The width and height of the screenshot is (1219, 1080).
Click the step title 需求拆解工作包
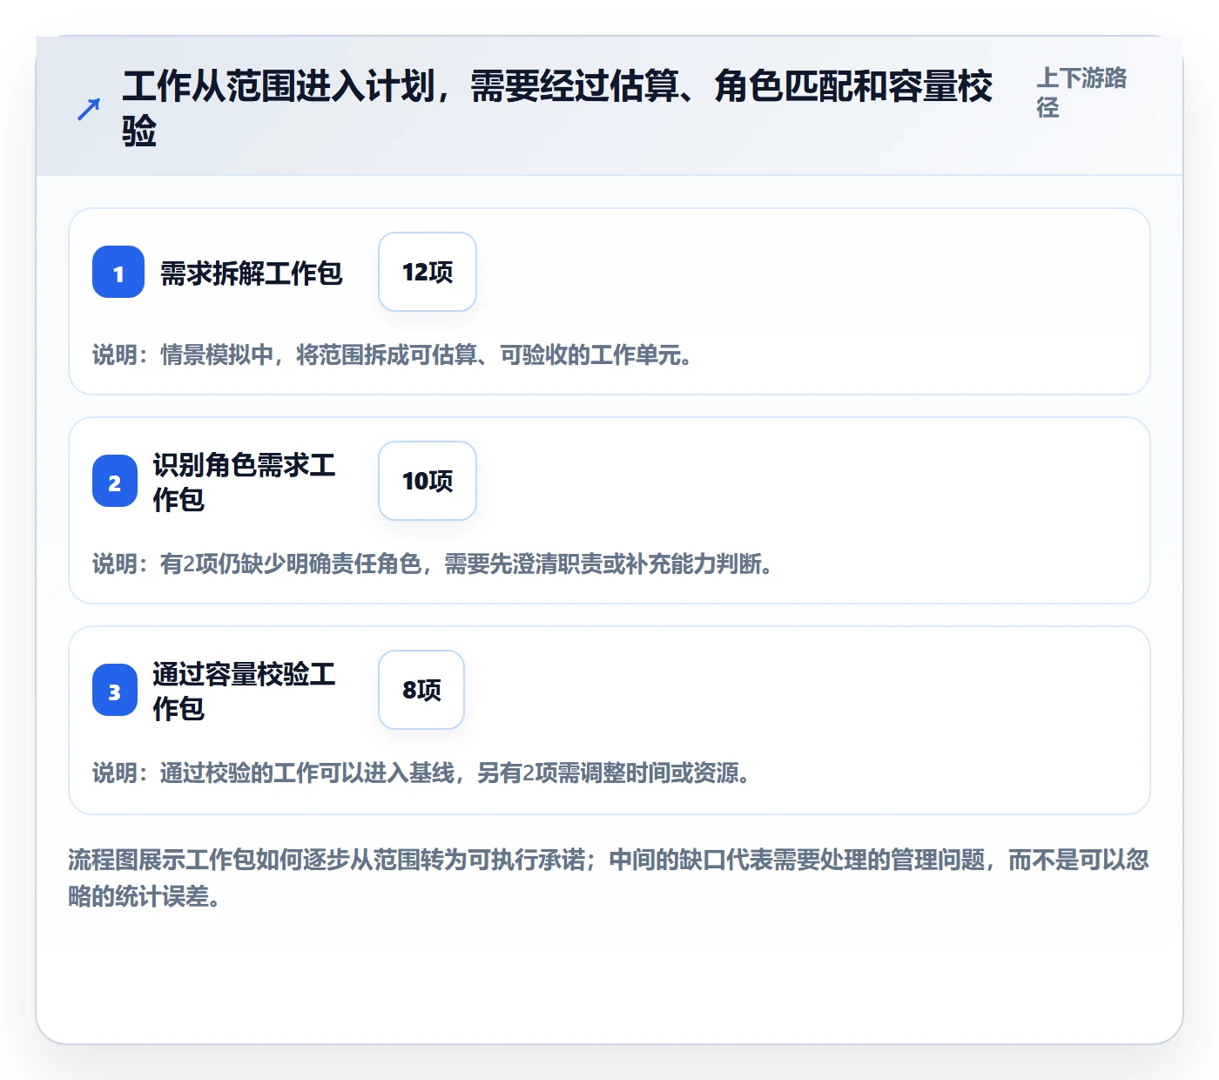pyautogui.click(x=252, y=273)
